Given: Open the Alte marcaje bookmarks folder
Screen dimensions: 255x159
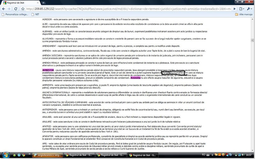Looking at the screenshot, I should (x=244, y=14).
